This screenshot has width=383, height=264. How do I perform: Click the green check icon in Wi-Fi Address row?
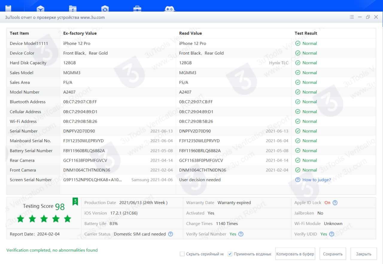pos(298,121)
